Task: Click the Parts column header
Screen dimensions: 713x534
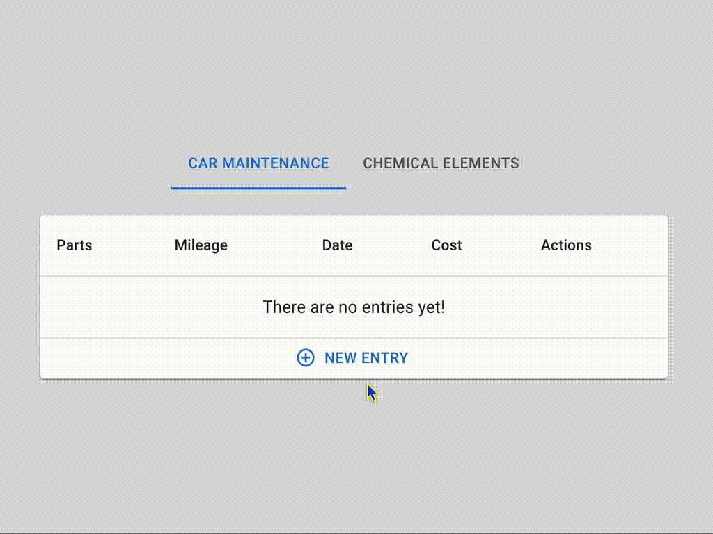Action: point(74,245)
